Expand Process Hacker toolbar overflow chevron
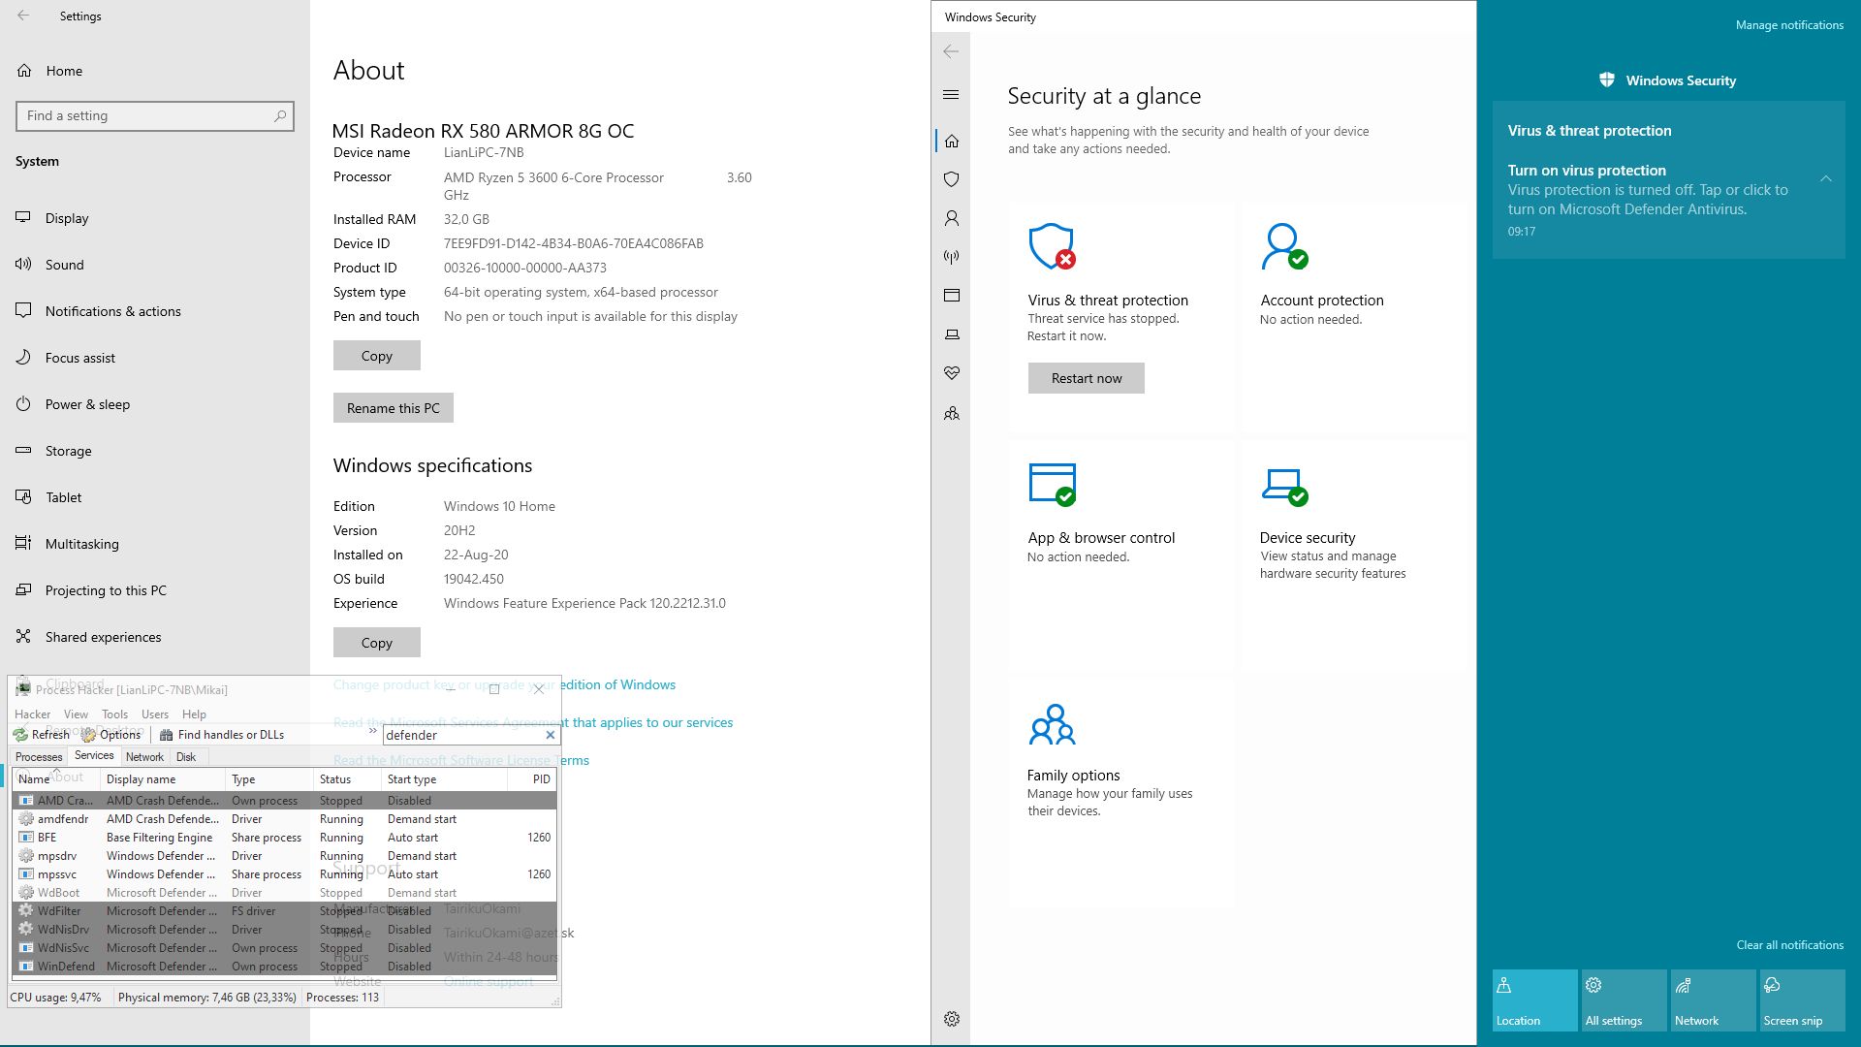Screen dimensions: 1861x1047 [372, 731]
